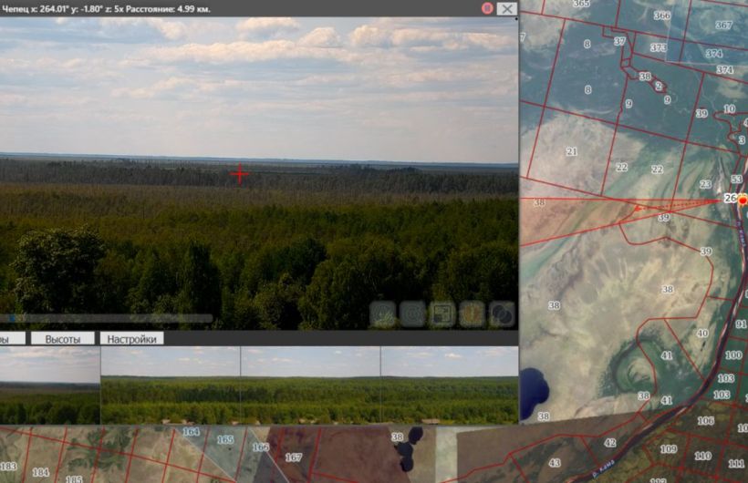This screenshot has width=748, height=483.
Task: Click forest block label '110' on the map
Action: pyautogui.click(x=702, y=457)
